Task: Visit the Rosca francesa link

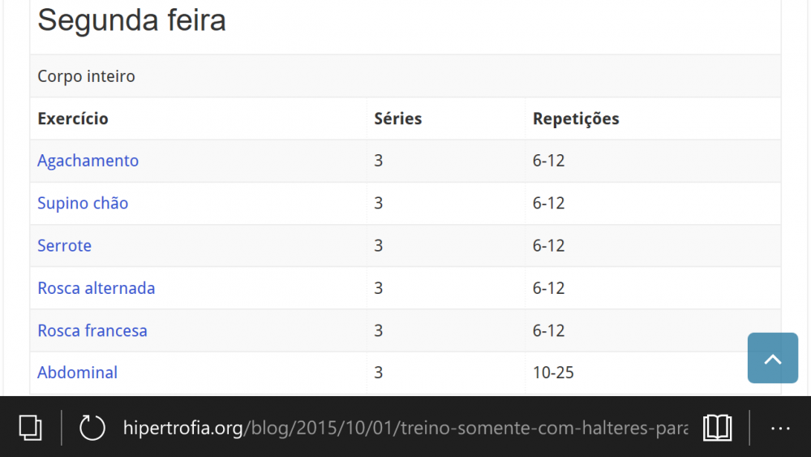Action: point(92,330)
